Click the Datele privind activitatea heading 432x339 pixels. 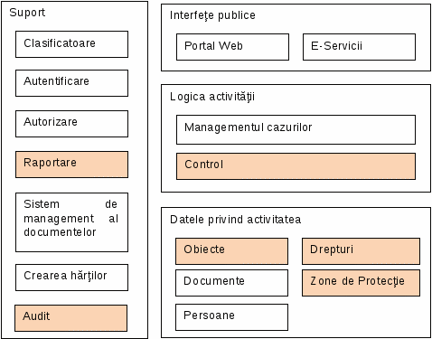click(235, 220)
